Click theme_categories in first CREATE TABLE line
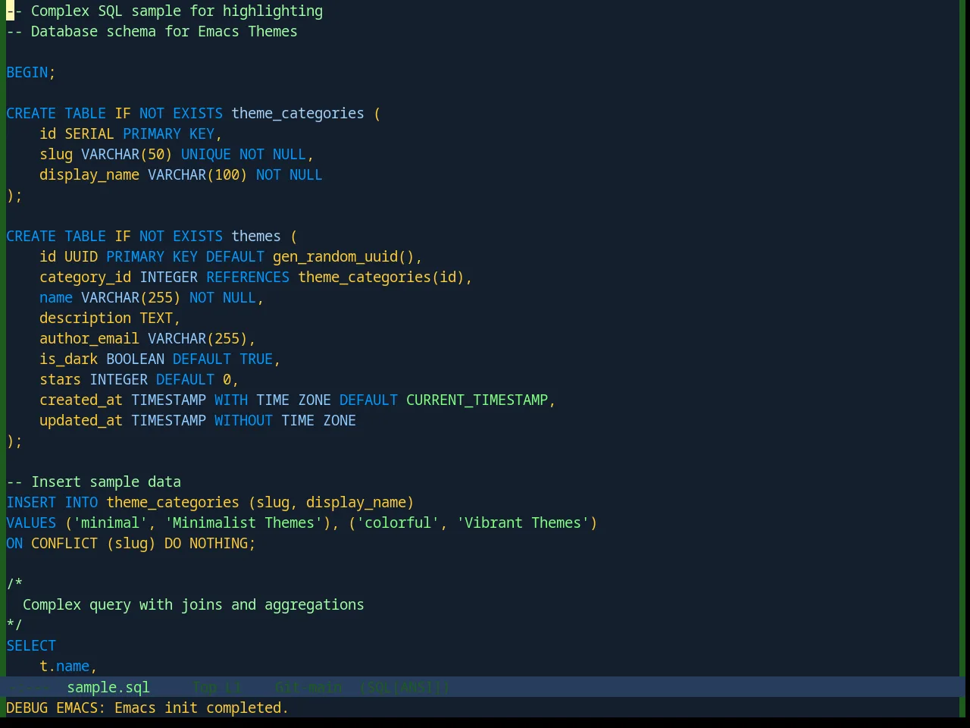970x728 pixels. pos(298,114)
